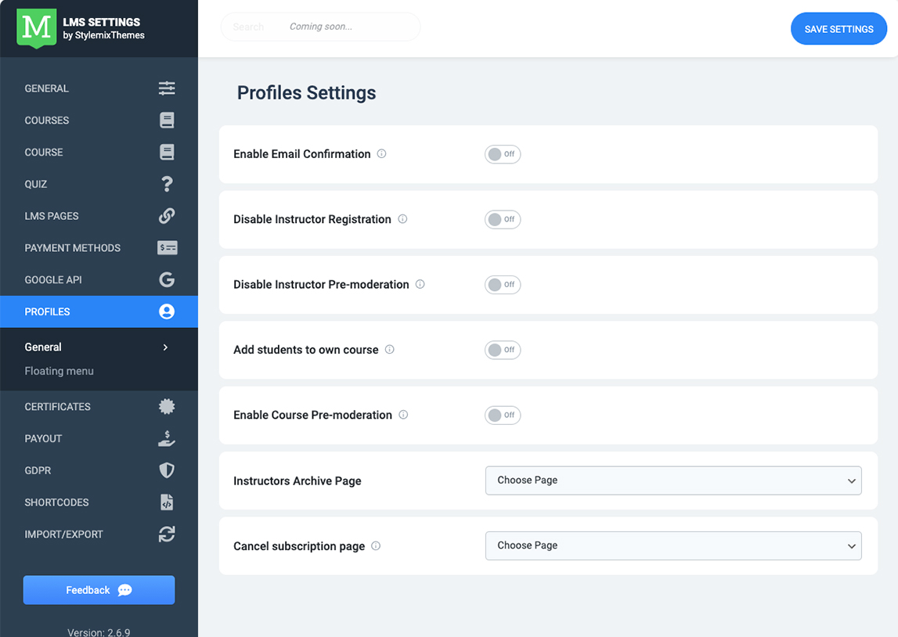898x637 pixels.
Task: Select Floating menu submenu item
Action: pos(59,371)
